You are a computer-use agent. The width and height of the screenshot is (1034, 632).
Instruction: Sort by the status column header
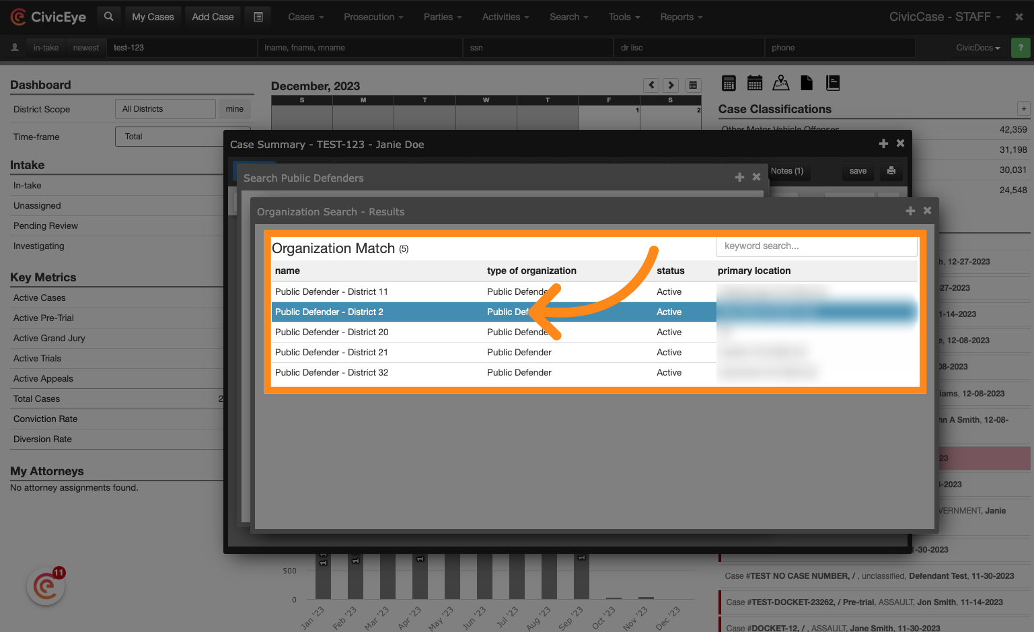[x=670, y=271]
